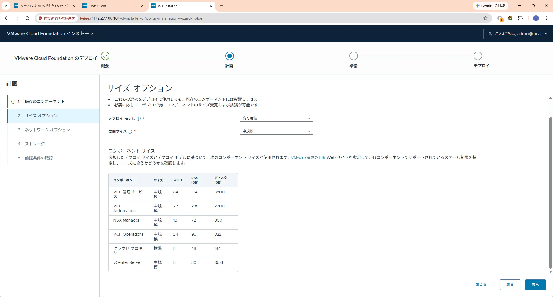Close the session timeout tab
Image resolution: width=553 pixels, height=297 pixels.
[x=74, y=6]
